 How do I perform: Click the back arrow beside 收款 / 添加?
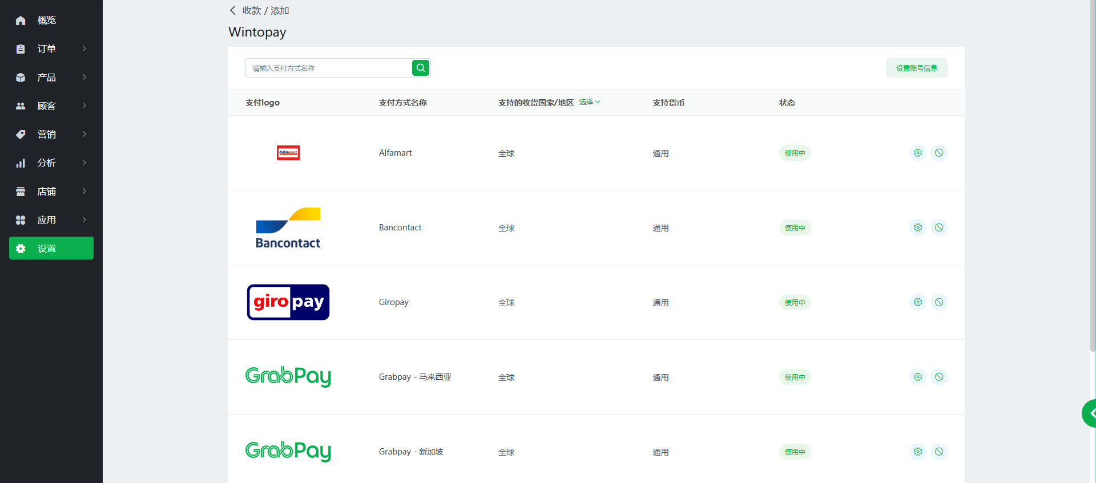(233, 10)
